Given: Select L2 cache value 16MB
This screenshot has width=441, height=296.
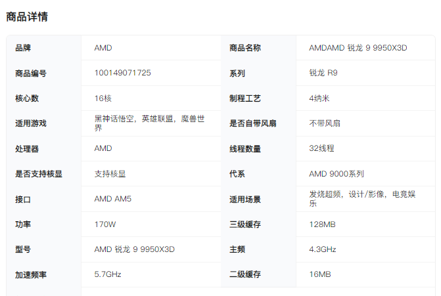Looking at the screenshot, I should 320,274.
